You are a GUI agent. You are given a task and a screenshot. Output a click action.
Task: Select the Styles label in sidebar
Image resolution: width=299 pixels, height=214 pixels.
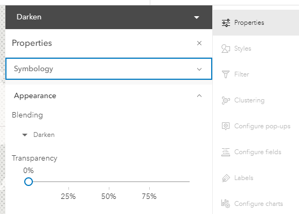coord(242,49)
